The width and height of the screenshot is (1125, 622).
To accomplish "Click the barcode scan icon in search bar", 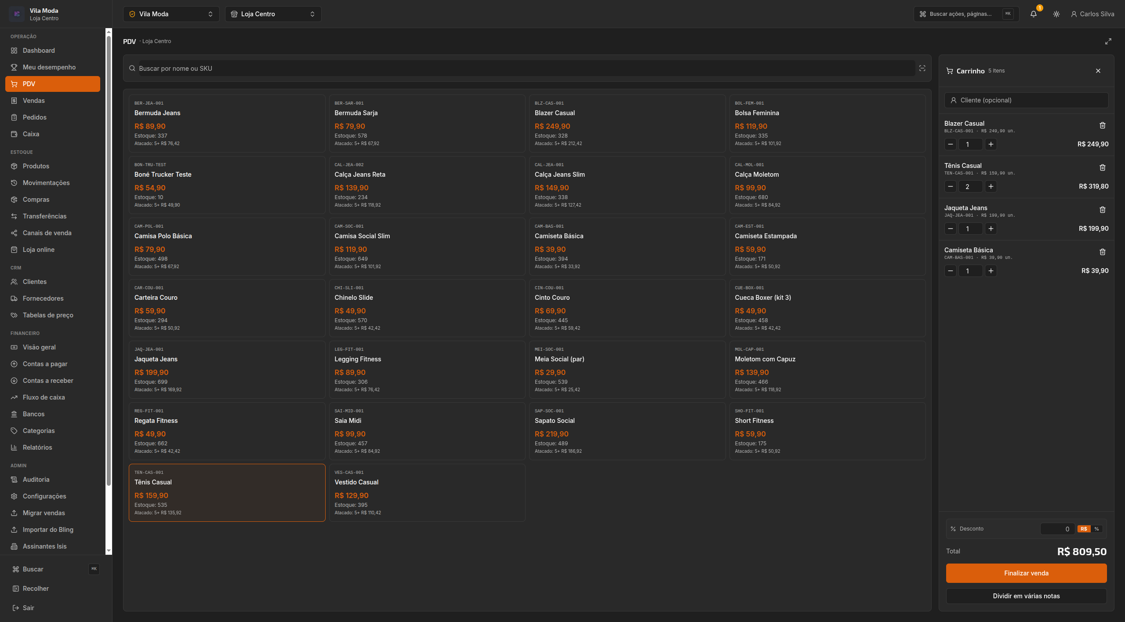I will point(922,68).
